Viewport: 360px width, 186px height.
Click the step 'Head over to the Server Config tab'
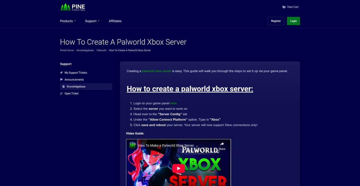pos(160,114)
